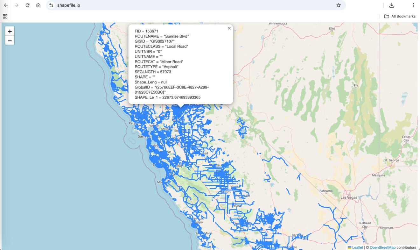Open Chrome's Downloads icon
The width and height of the screenshot is (420, 250).
point(392,5)
